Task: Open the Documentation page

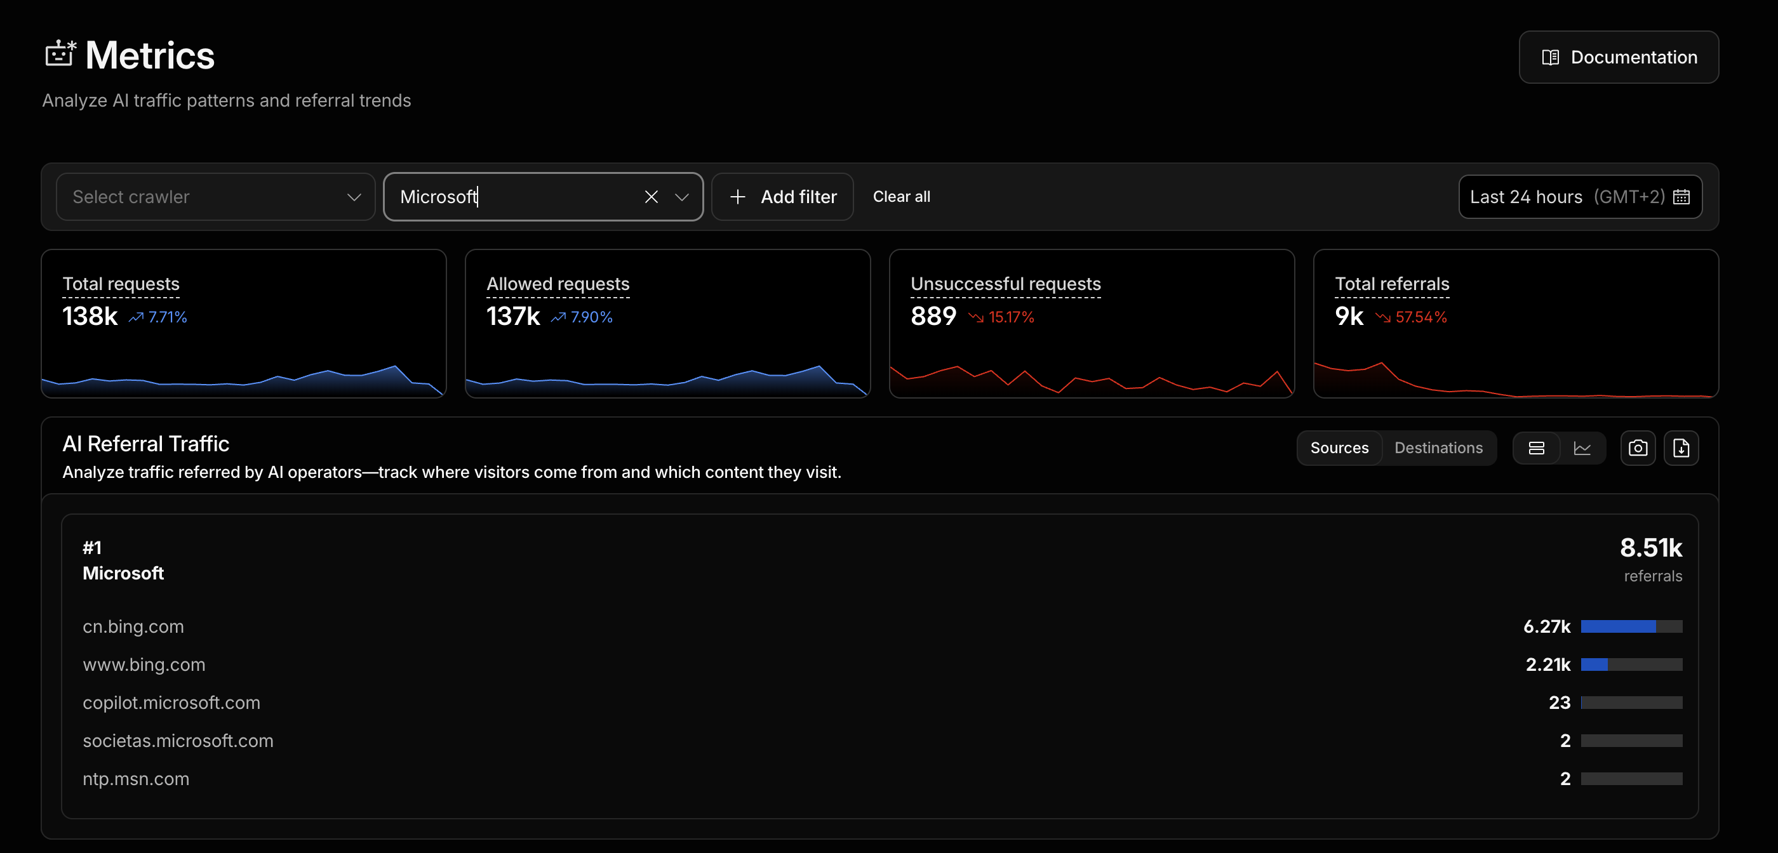Action: click(x=1618, y=57)
